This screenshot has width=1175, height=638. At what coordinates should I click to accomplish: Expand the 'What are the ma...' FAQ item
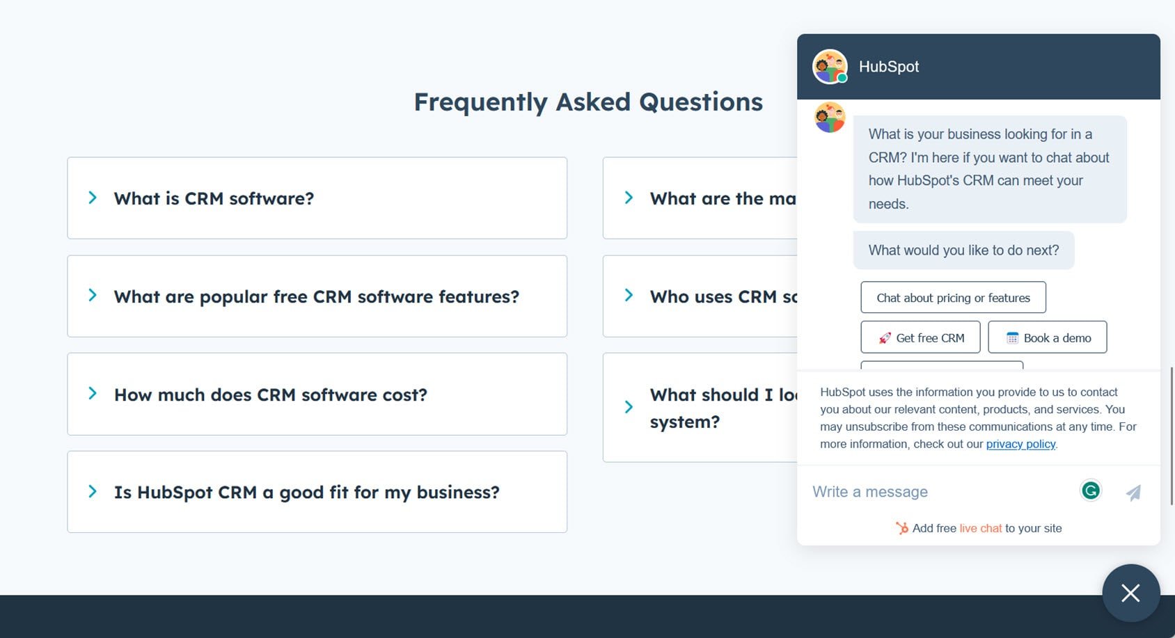point(700,198)
